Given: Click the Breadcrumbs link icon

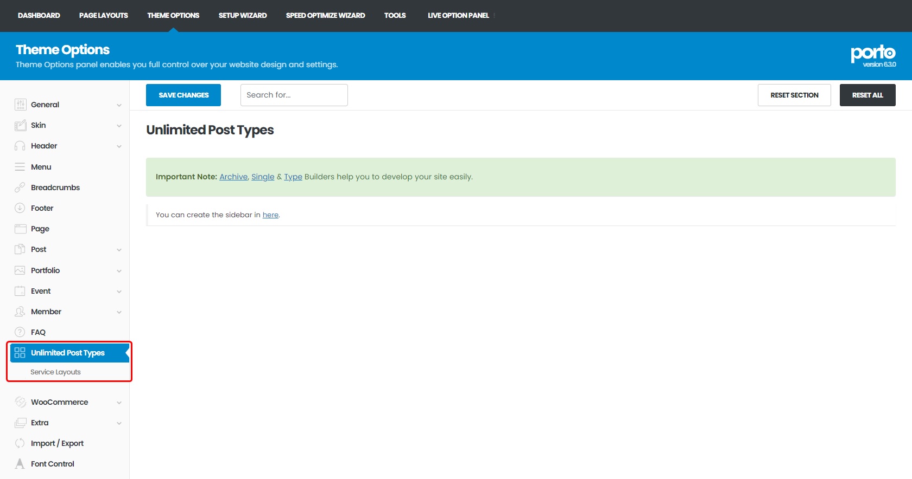Looking at the screenshot, I should coord(20,187).
